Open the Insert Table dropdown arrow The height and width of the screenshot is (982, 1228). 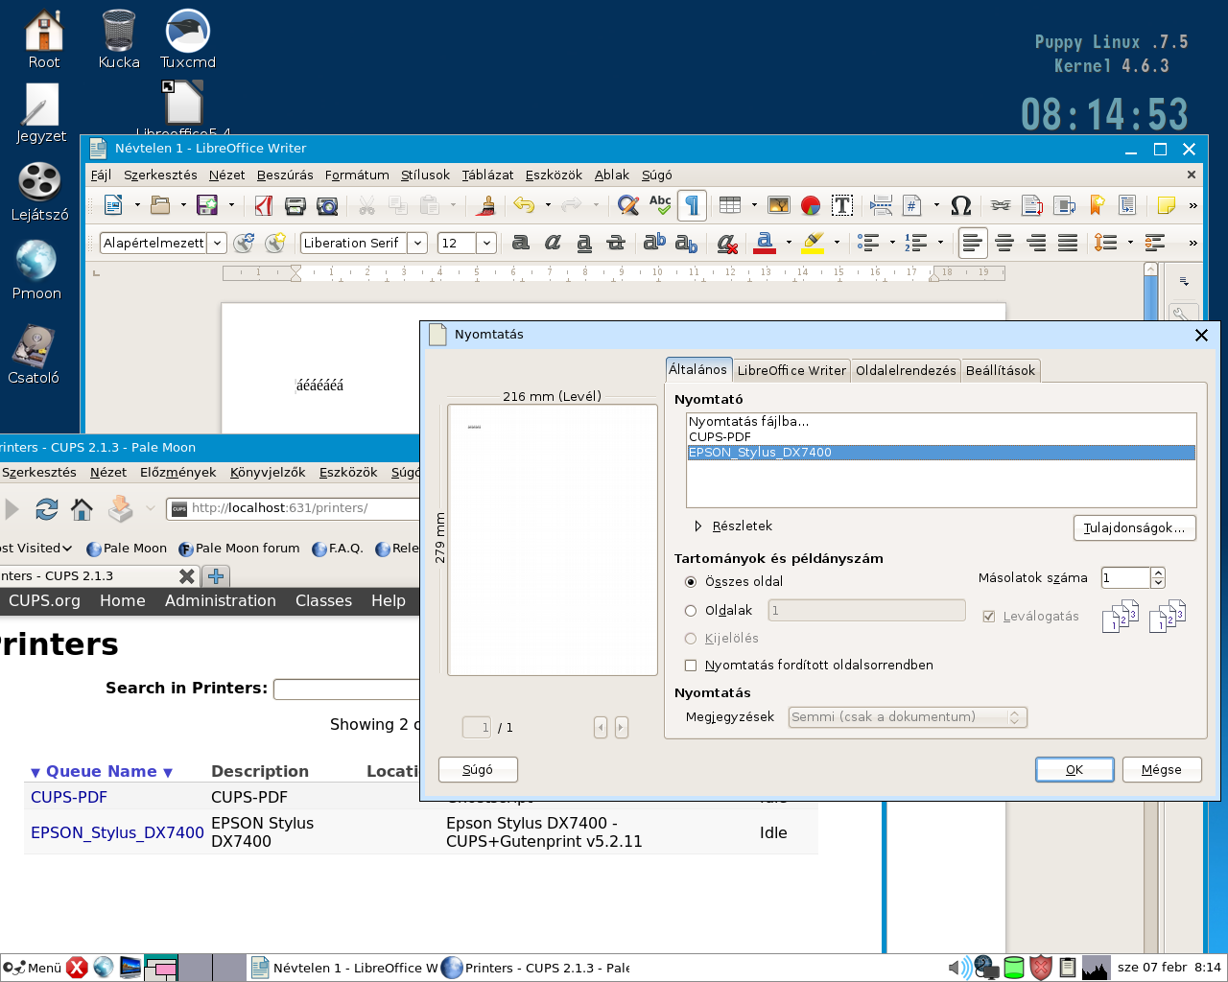[754, 205]
